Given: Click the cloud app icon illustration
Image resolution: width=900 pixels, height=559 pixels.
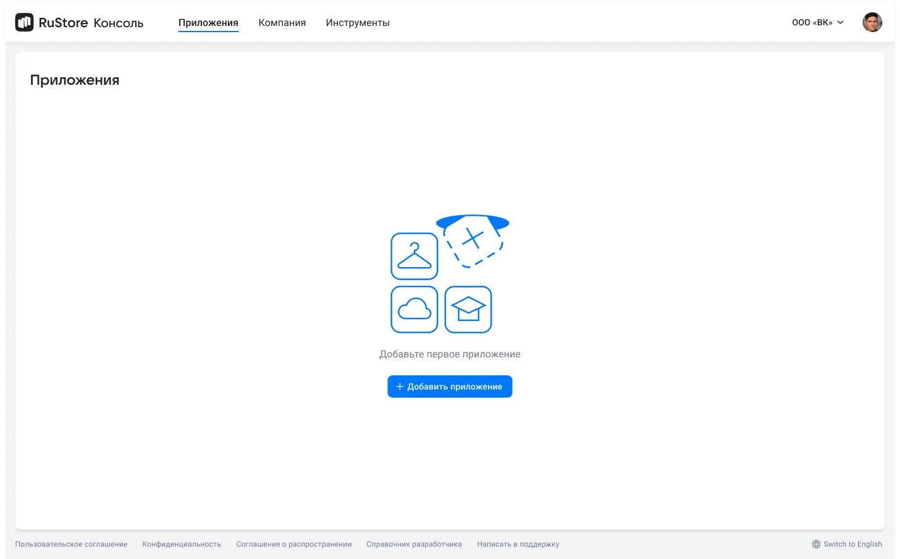Looking at the screenshot, I should 414,309.
